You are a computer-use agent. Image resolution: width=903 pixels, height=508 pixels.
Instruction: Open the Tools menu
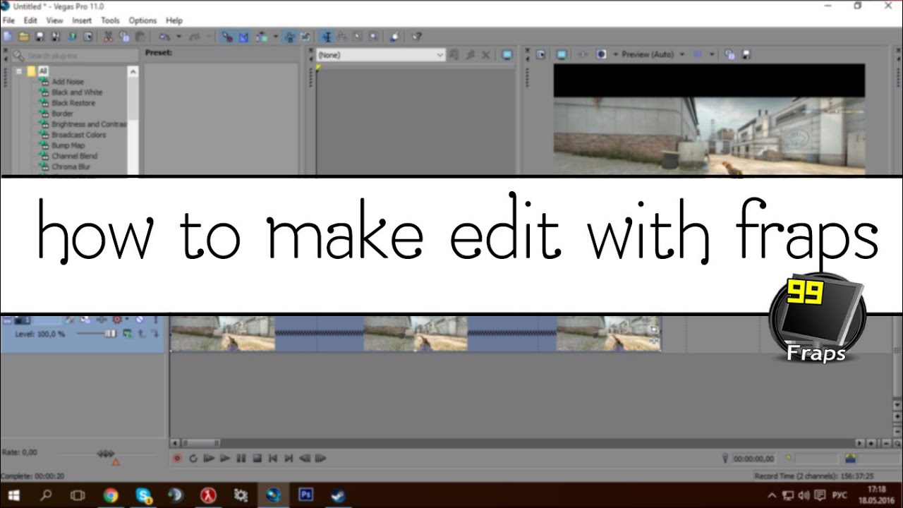coord(110,20)
